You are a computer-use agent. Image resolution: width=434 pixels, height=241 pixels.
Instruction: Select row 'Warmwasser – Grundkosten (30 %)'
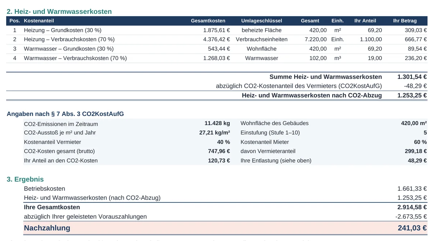(x=217, y=49)
